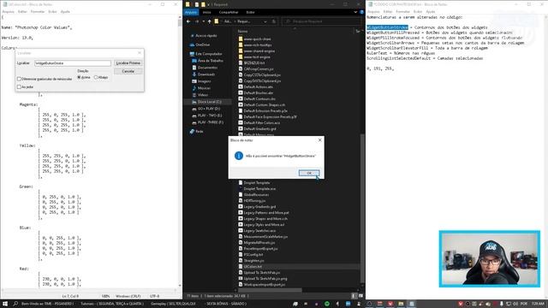Screen dimensions: 548x308
Task: Select the PLAY - TWO (E:) drive
Action: coord(209,115)
